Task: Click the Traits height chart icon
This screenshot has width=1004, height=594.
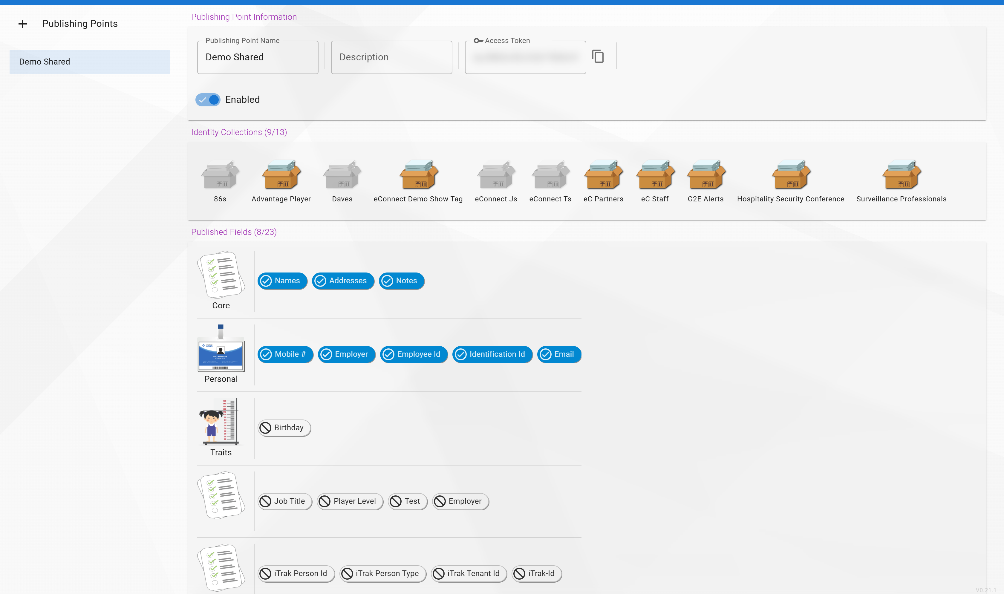Action: (221, 422)
